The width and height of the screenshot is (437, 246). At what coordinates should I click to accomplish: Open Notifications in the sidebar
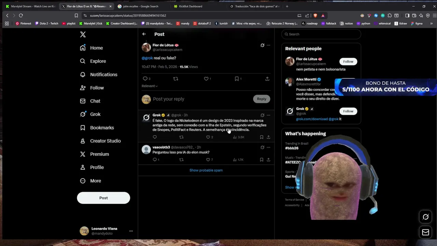[98, 74]
